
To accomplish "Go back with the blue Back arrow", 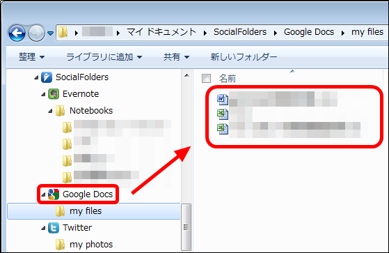I will tap(17, 33).
